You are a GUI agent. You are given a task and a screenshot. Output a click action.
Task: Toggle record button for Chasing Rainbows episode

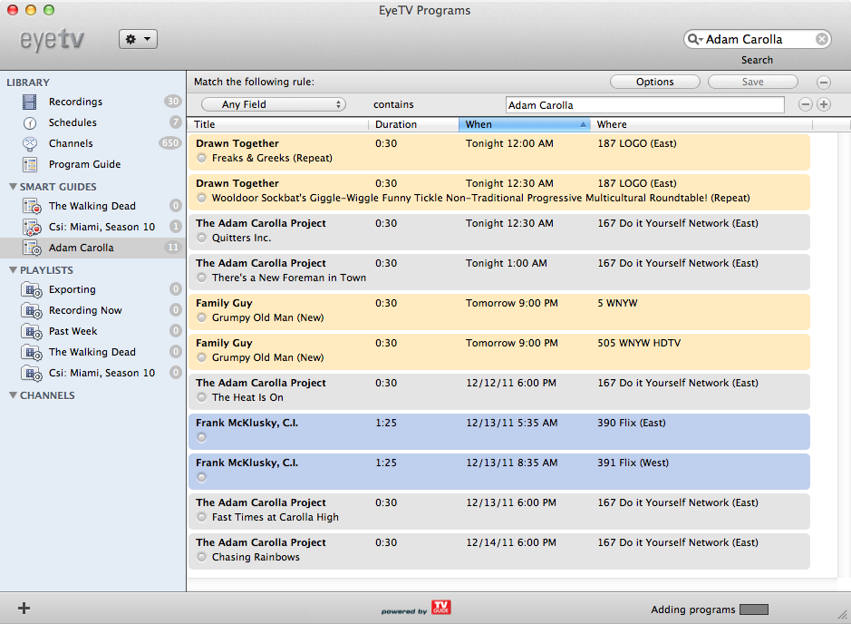(202, 557)
